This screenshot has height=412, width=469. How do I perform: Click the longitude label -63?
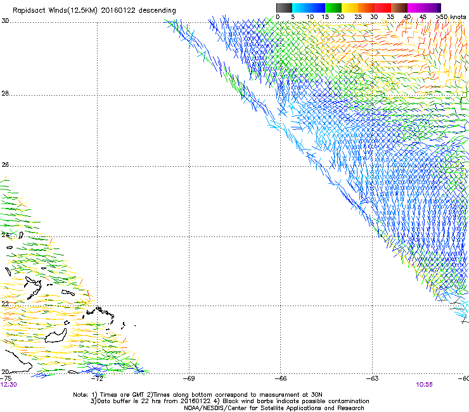(373, 378)
